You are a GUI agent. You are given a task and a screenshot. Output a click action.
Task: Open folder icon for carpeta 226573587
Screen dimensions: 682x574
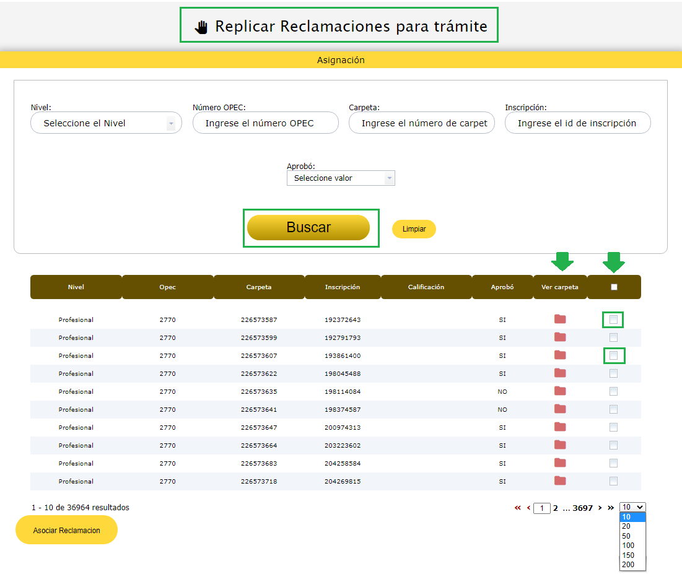(x=560, y=320)
